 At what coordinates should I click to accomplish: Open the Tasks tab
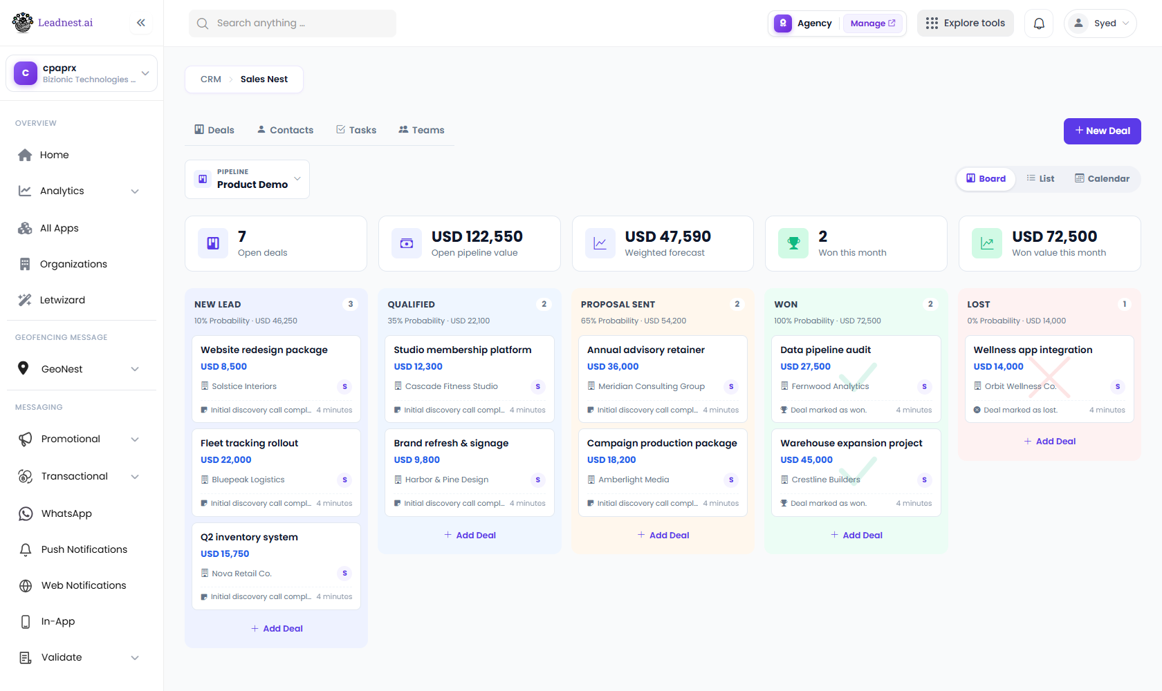[x=356, y=130]
